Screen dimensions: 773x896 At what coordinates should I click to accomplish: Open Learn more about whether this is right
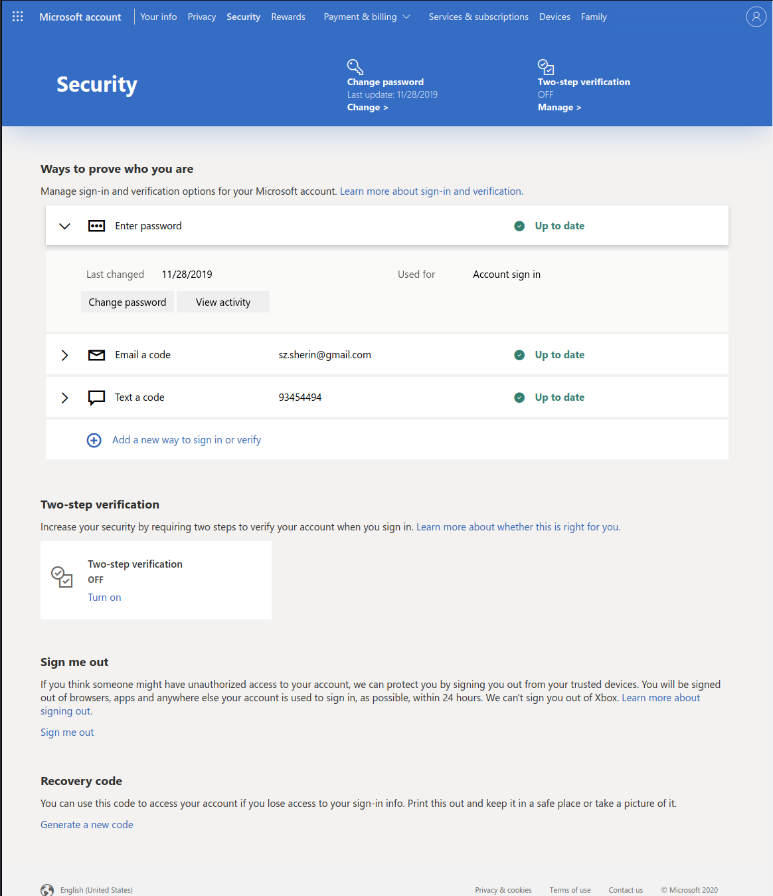(x=519, y=527)
